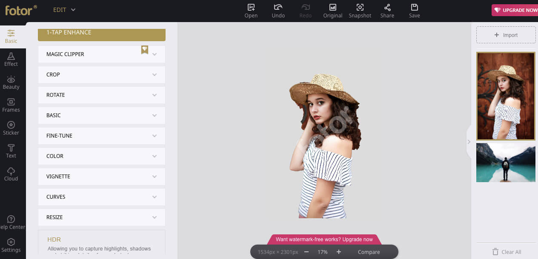Open the Text tool panel
The width and height of the screenshot is (538, 259).
click(11, 151)
